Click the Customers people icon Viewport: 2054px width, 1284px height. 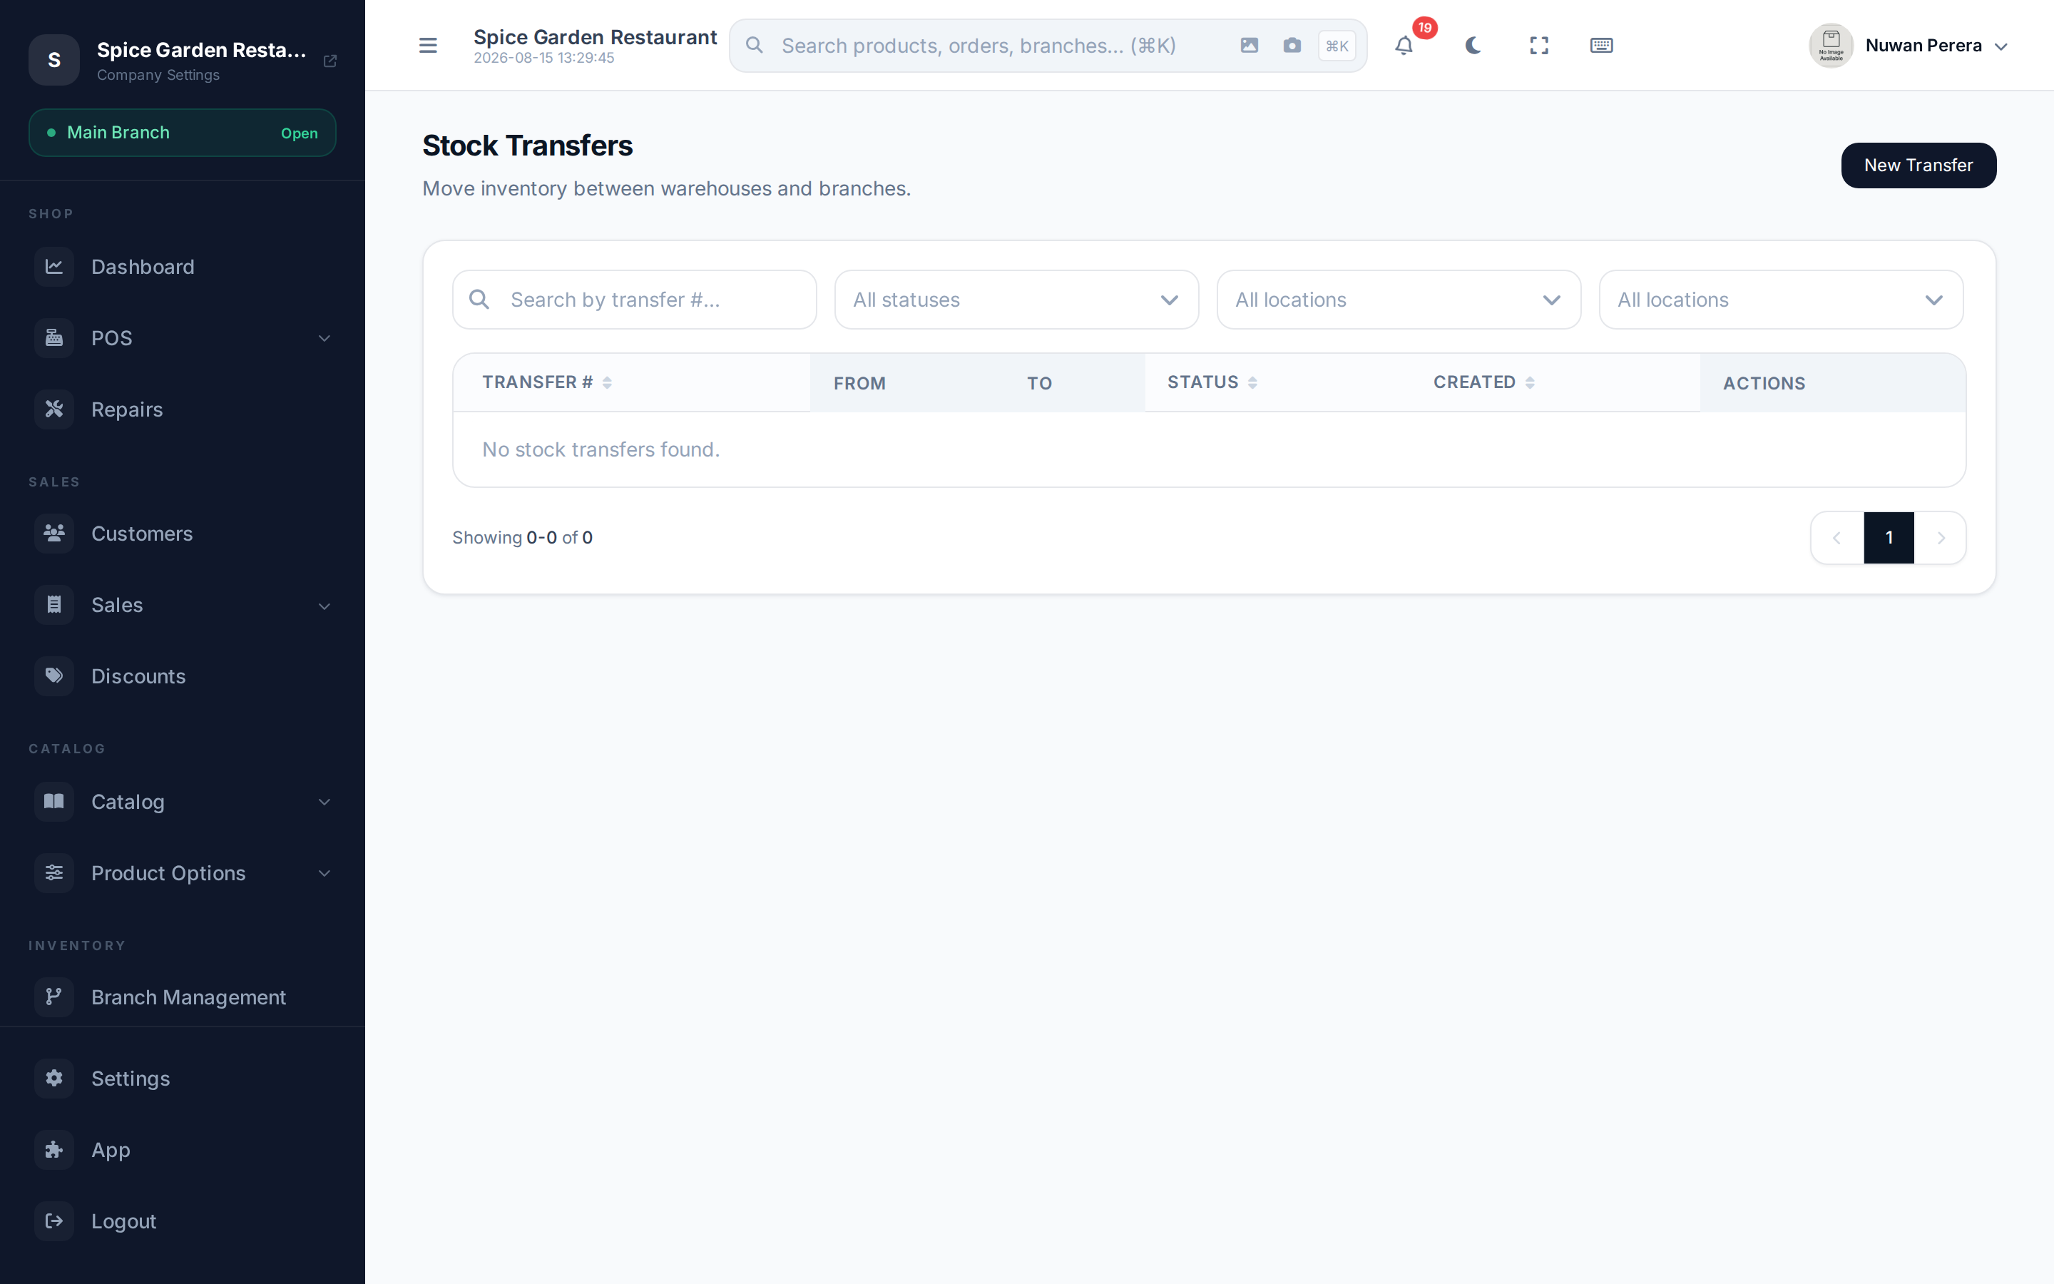[54, 534]
